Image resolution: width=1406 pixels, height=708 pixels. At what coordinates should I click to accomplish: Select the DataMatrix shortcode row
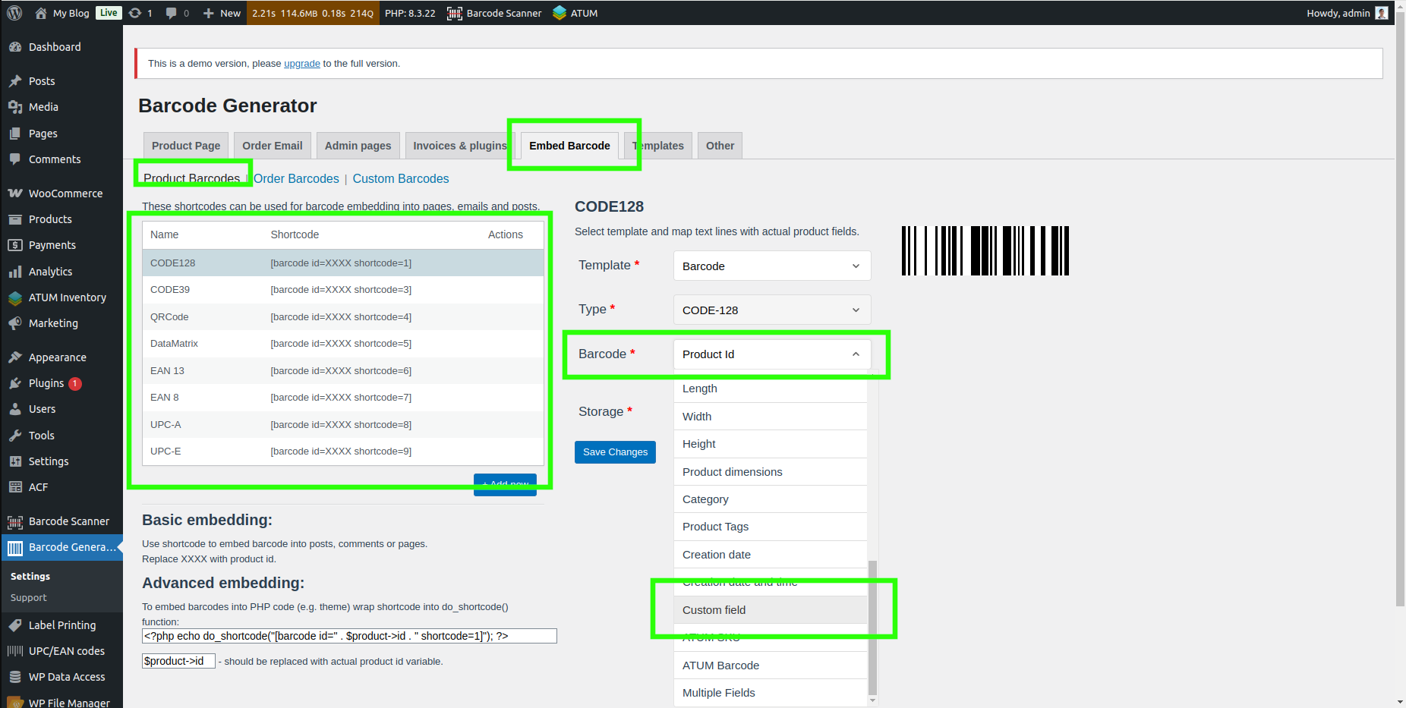pyautogui.click(x=343, y=344)
